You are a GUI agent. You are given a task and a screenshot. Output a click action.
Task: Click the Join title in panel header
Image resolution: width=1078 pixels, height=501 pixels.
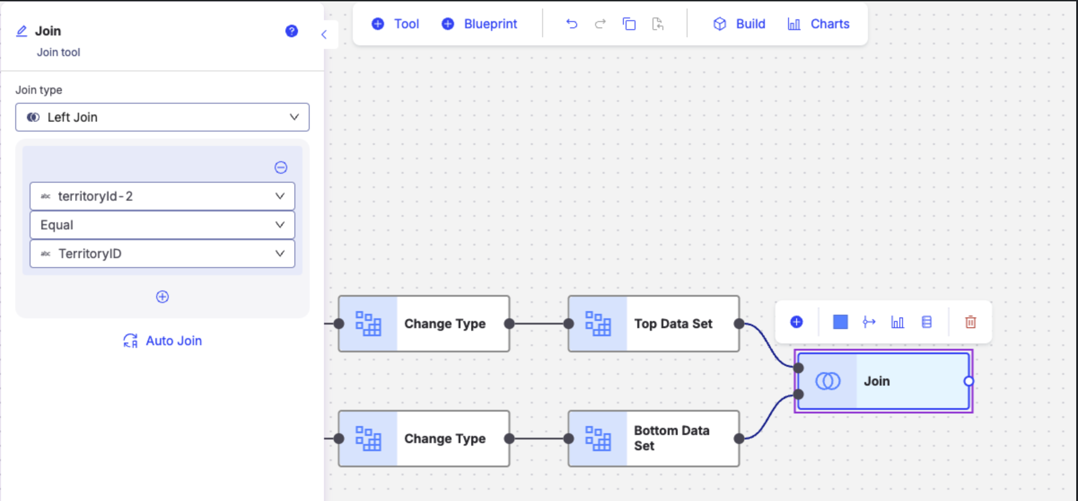pos(48,31)
